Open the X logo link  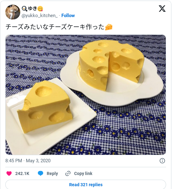[162, 9]
